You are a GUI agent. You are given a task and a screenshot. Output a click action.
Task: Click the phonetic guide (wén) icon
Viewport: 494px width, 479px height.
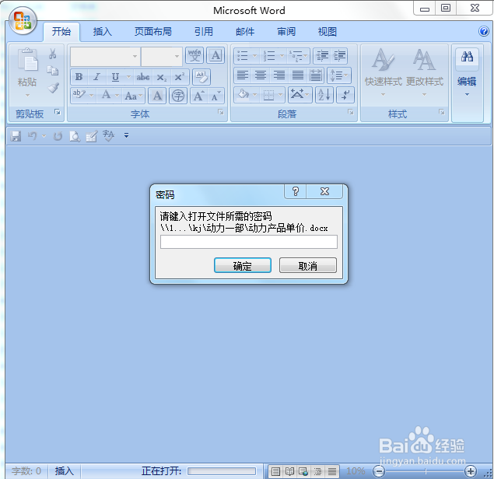pyautogui.click(x=194, y=56)
